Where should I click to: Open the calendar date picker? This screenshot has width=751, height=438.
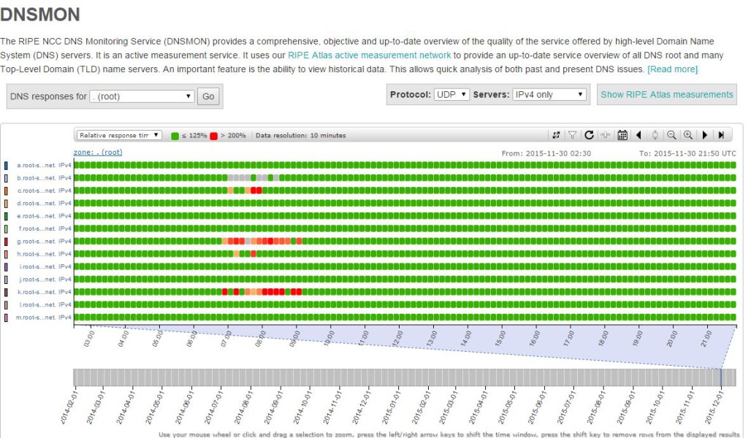pos(622,135)
